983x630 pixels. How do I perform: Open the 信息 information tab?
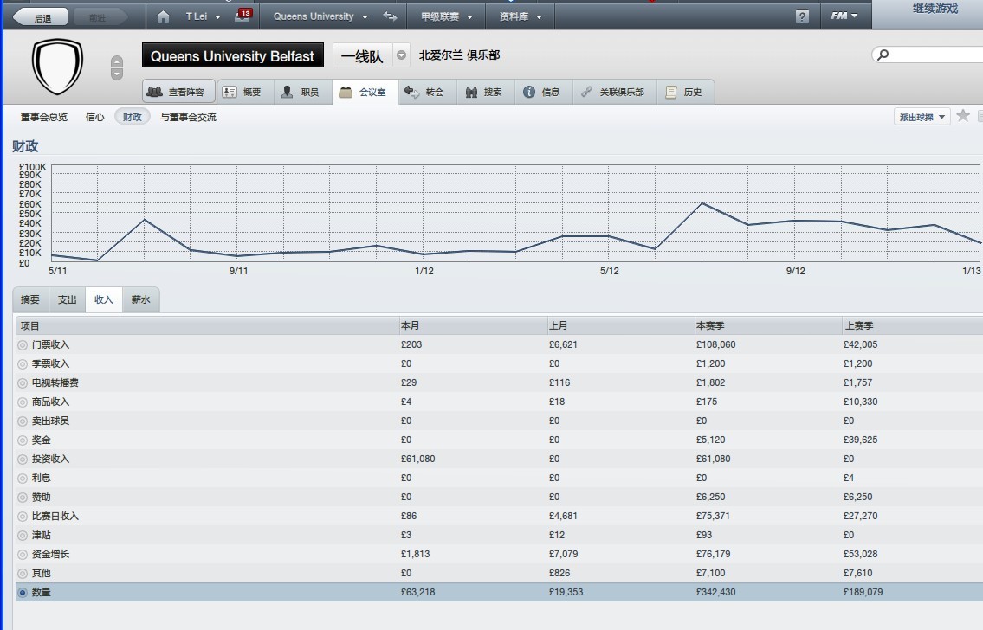coord(542,92)
